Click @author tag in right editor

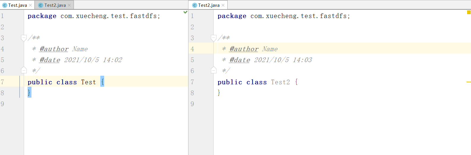coord(244,49)
